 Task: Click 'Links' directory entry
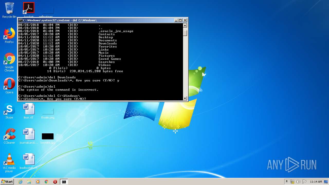click(104, 50)
